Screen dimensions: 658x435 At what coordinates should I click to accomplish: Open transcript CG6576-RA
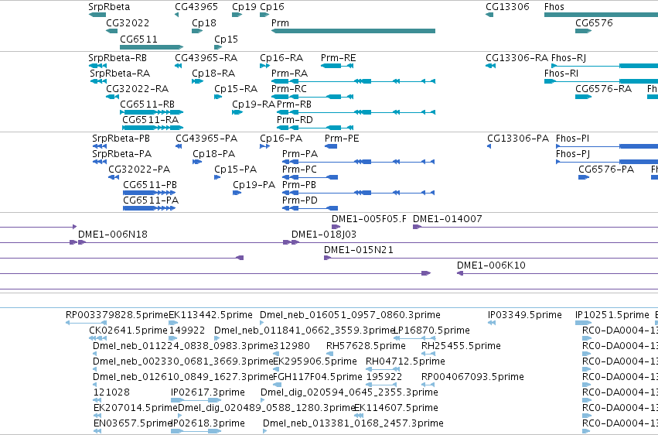pos(603,88)
